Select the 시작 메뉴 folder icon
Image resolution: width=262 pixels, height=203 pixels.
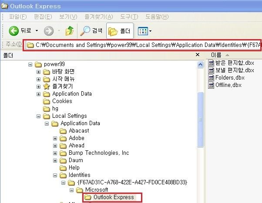(x=47, y=79)
